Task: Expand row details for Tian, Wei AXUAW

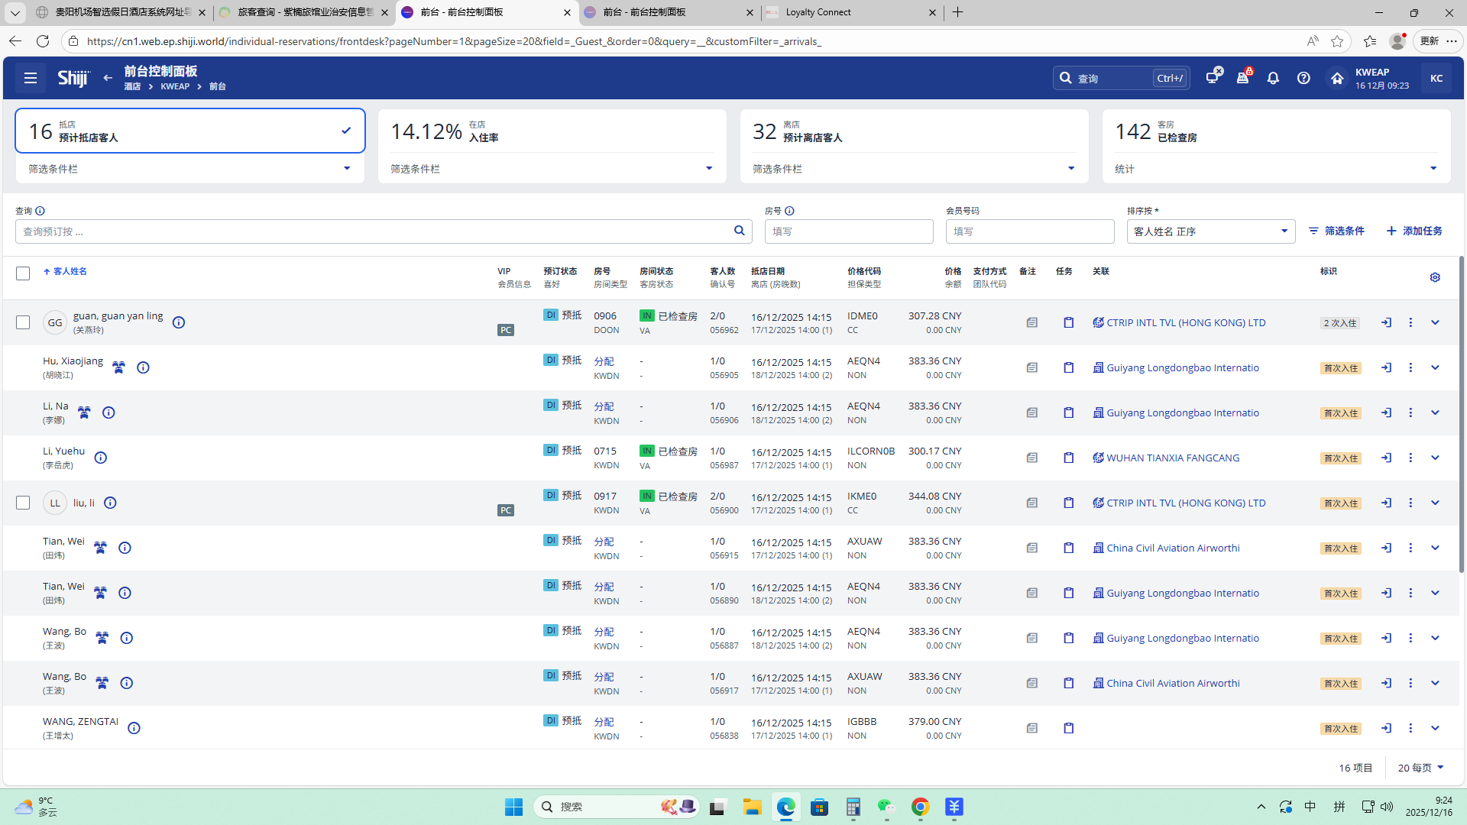Action: (1435, 548)
